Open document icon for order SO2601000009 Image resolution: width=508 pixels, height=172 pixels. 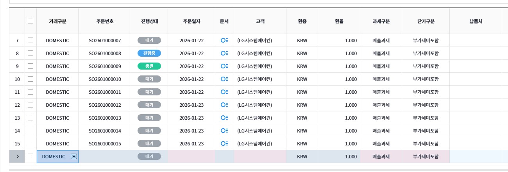coord(224,66)
